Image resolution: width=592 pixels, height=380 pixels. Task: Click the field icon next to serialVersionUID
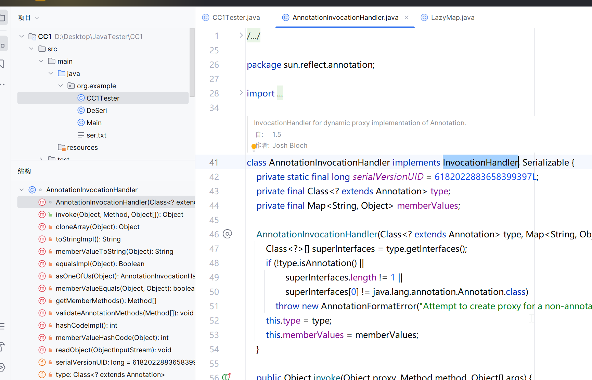(42, 362)
